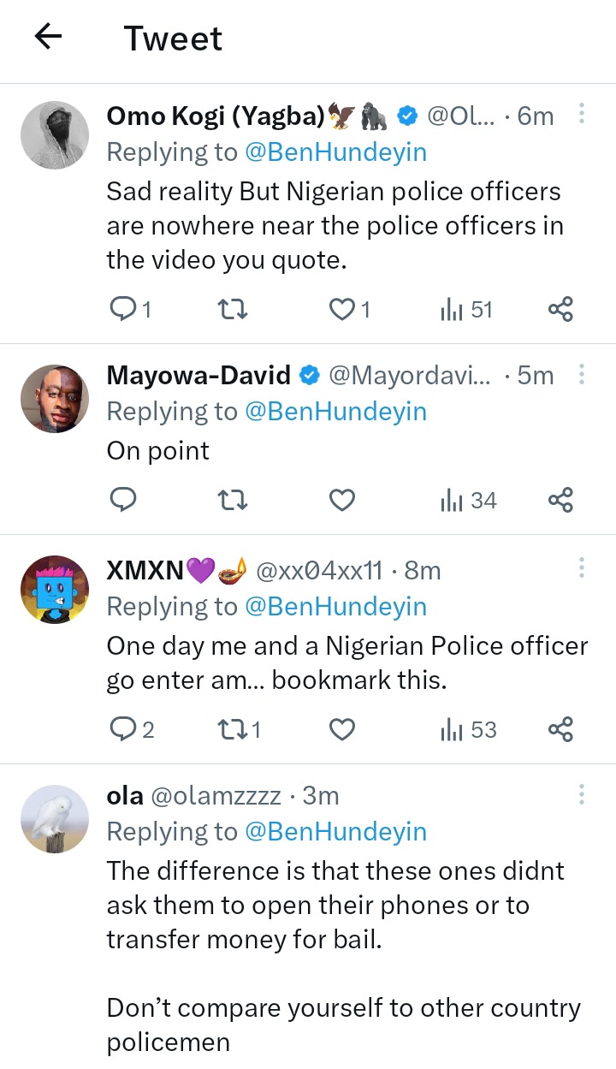616x1069 pixels.
Task: Retweet Mayowa-David's "On point" reply
Action: click(233, 500)
